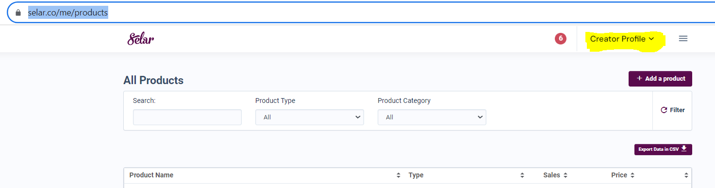Open the Product Category dropdown

coord(432,117)
